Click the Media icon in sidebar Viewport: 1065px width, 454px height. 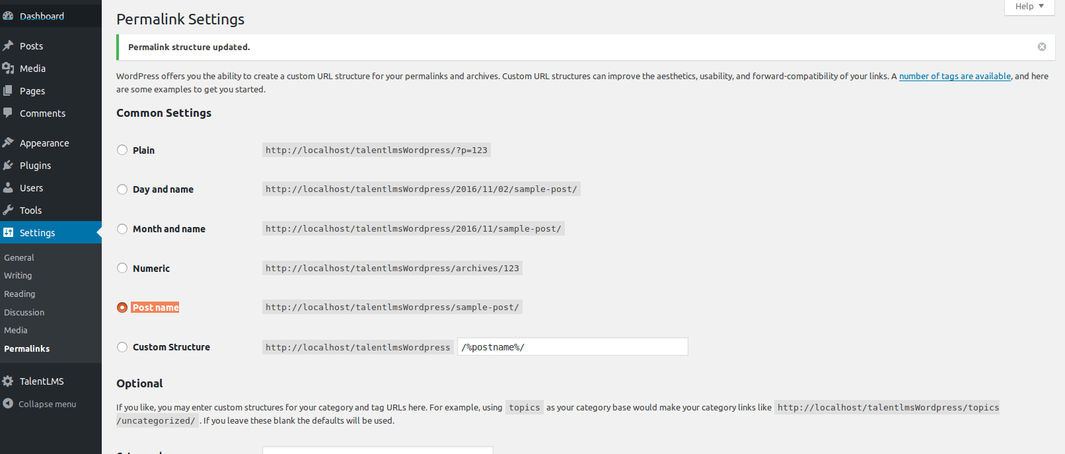coord(8,68)
